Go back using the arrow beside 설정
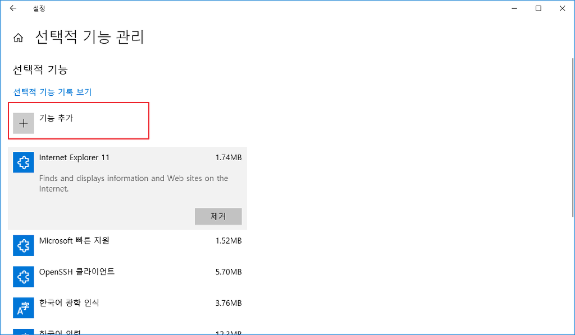This screenshot has height=335, width=575. tap(13, 8)
